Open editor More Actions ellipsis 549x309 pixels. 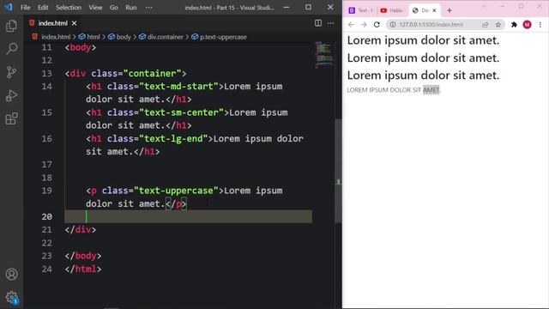(330, 23)
